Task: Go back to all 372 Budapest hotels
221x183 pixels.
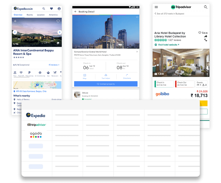Action: [x=169, y=14]
